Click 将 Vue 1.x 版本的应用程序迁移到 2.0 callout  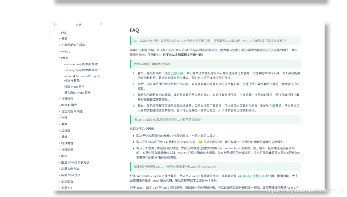(x=215, y=120)
